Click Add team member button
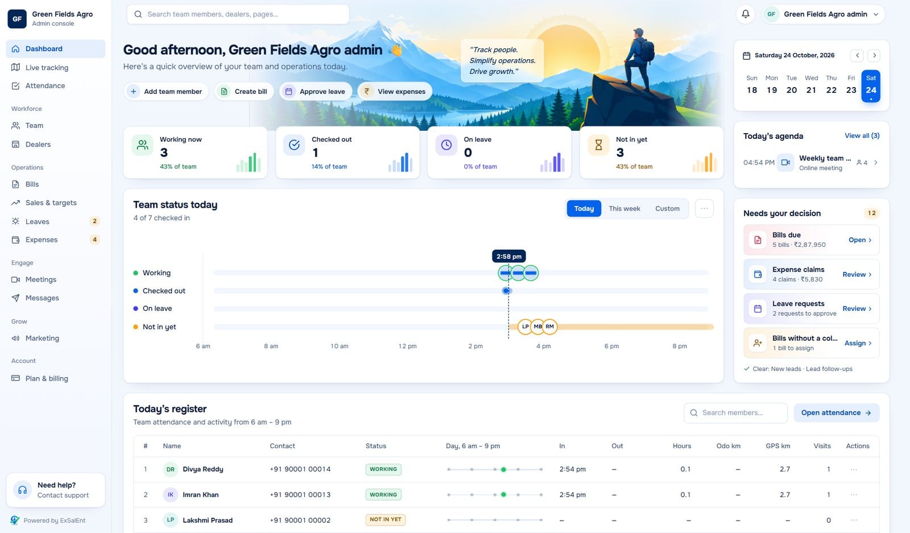910x533 pixels. coord(166,92)
